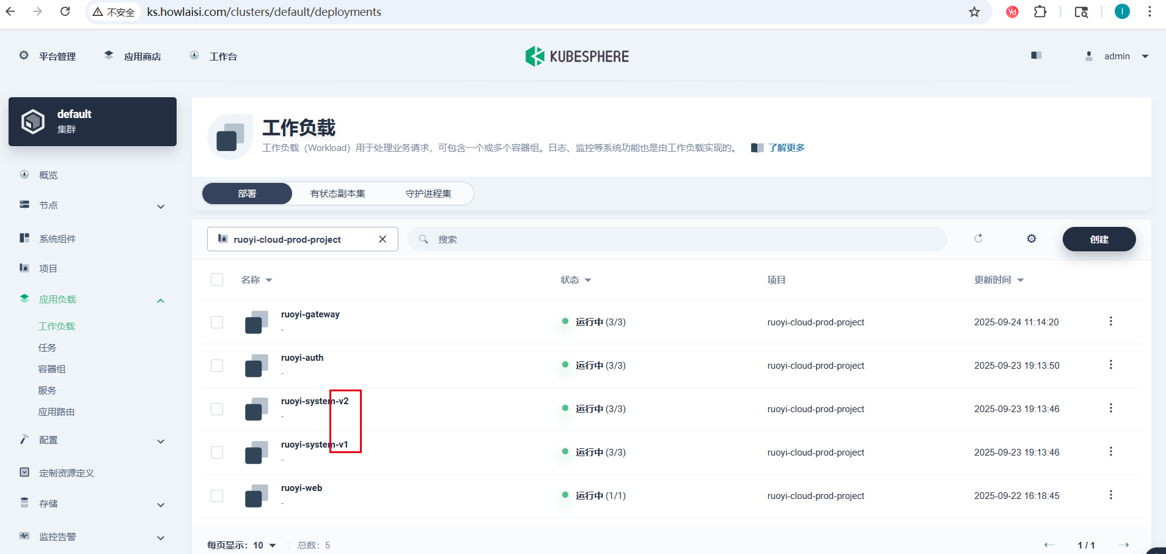Click the ruoyi-auth deployment icon
The image size is (1166, 554).
(257, 366)
